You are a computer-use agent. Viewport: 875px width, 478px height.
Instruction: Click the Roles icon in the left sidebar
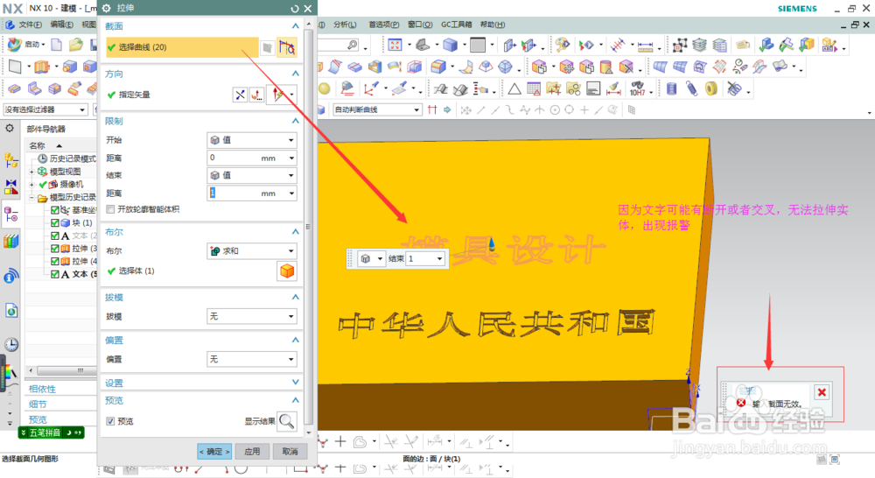pos(10,372)
